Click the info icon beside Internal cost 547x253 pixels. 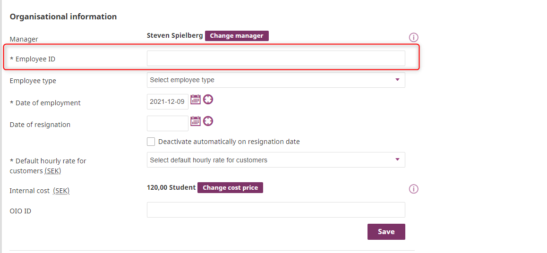[414, 189]
